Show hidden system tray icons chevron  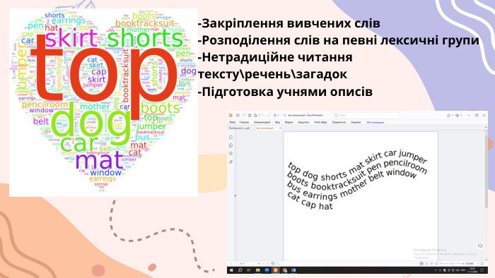[436, 270]
